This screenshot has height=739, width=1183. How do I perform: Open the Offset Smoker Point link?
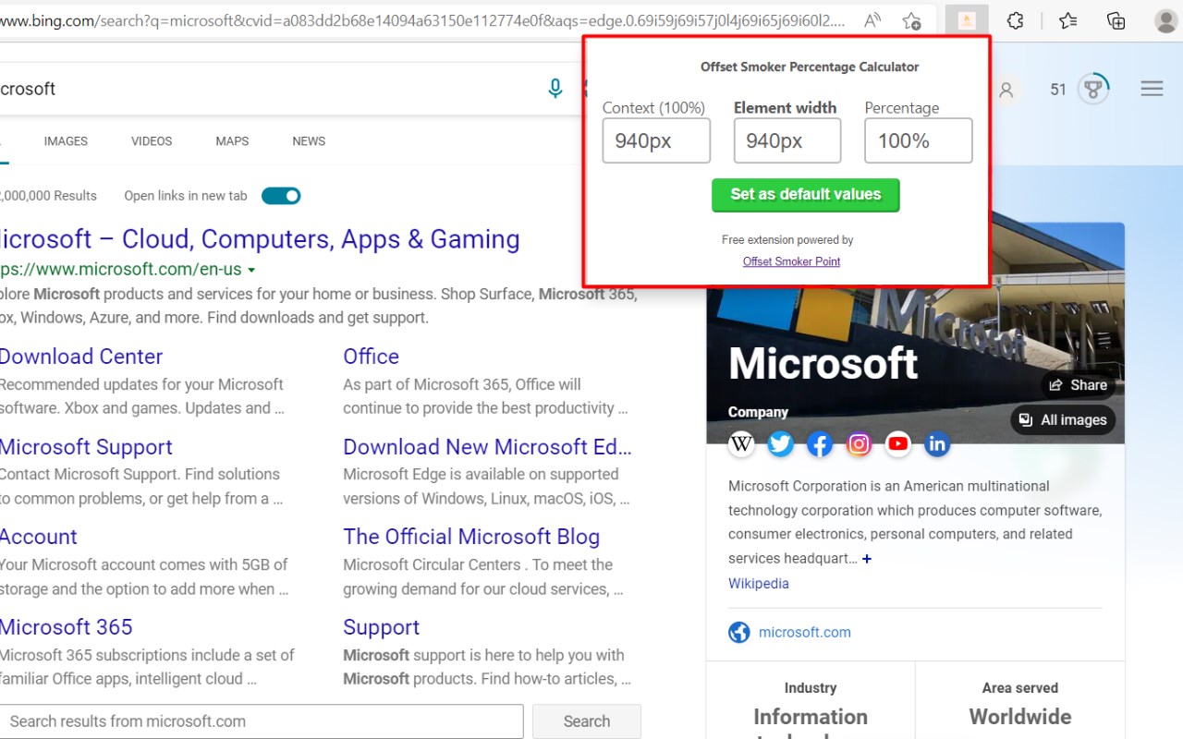tap(791, 261)
